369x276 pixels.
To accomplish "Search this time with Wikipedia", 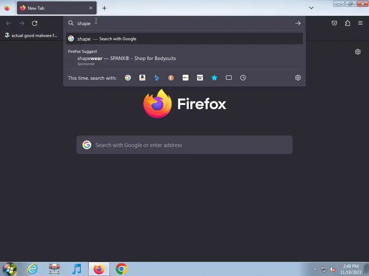I will coord(200,78).
